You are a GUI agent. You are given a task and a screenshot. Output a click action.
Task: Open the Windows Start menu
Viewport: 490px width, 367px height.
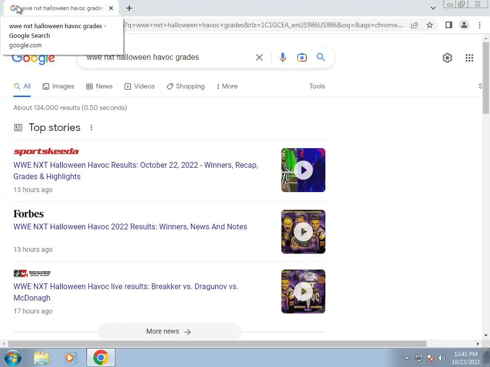[12, 357]
